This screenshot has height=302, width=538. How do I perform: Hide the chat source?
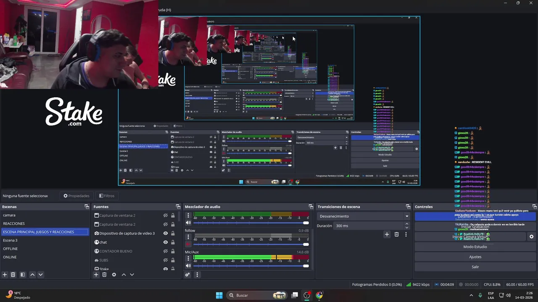(166, 242)
